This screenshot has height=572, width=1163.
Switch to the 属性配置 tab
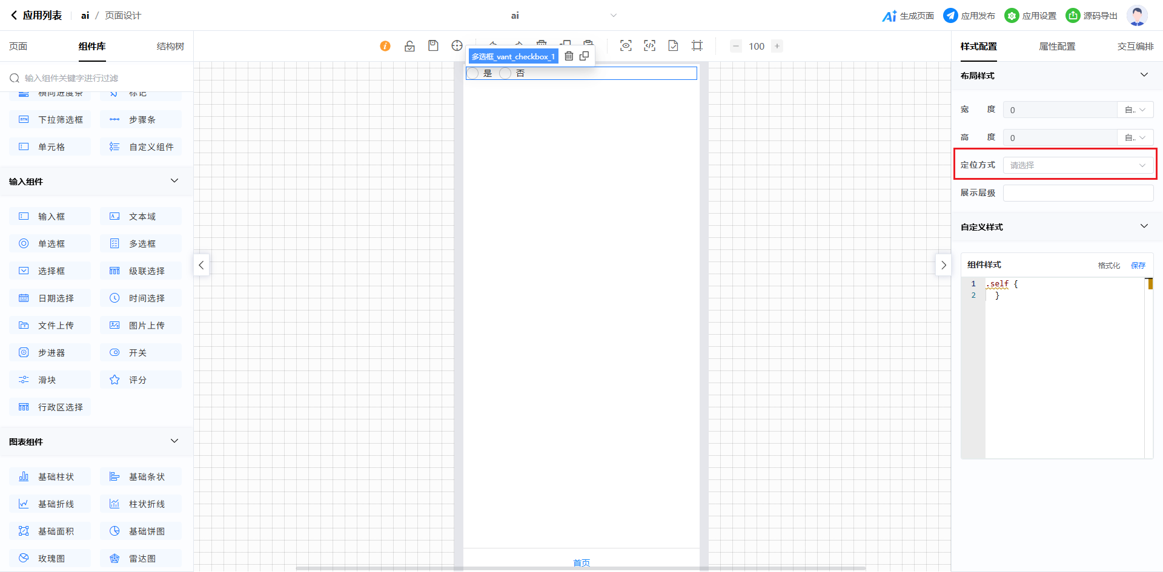click(x=1057, y=47)
